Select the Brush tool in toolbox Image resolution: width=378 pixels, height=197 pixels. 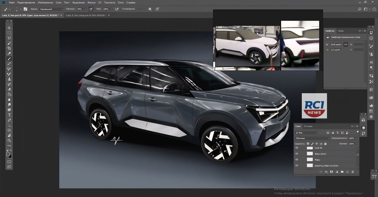point(9,59)
